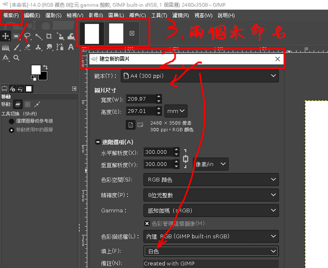Select the Rectangle Select tool

pyautogui.click(x=16, y=36)
